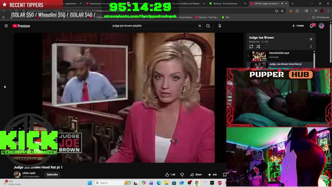The image size is (332, 187).
Task: Like the video showing 1.4K likes
Action: 170,175
